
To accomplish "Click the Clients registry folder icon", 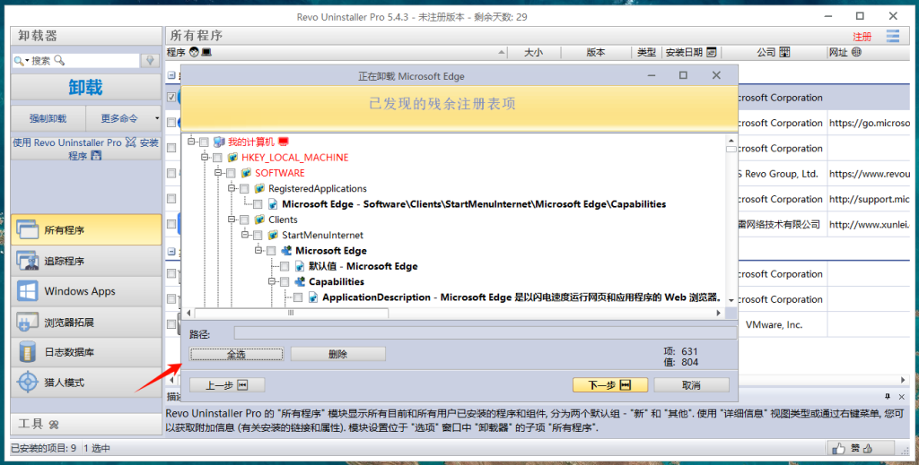I will (259, 220).
